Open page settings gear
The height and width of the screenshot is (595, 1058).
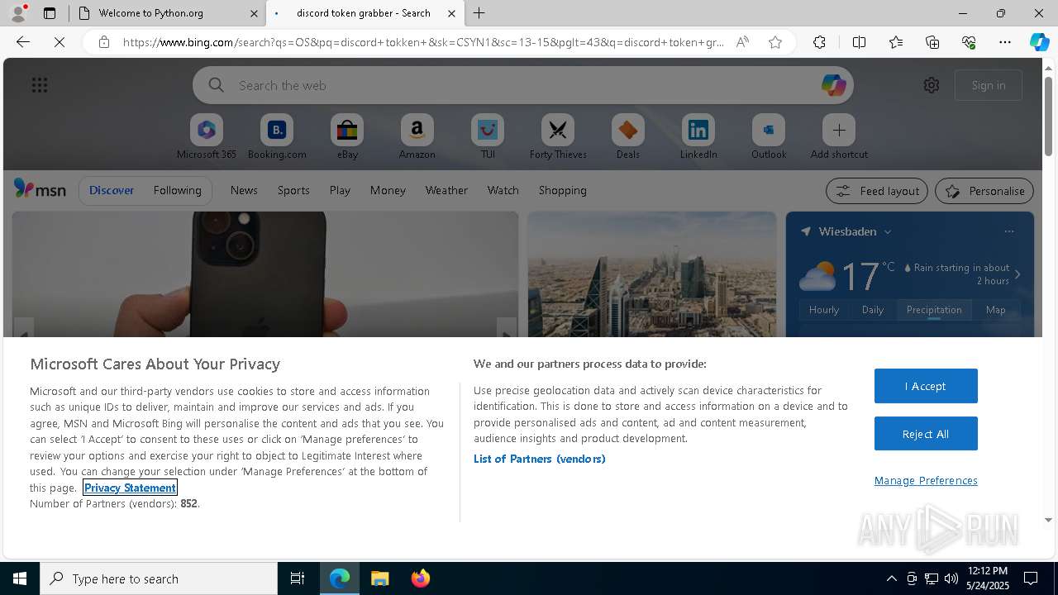click(x=932, y=85)
